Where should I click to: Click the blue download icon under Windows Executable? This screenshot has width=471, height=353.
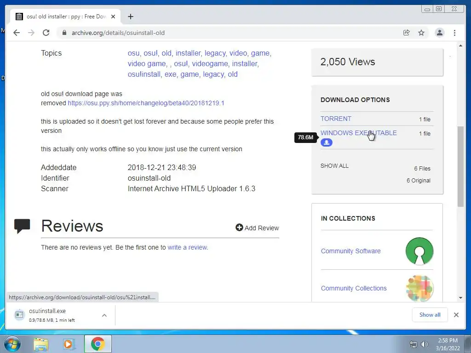coord(326,142)
